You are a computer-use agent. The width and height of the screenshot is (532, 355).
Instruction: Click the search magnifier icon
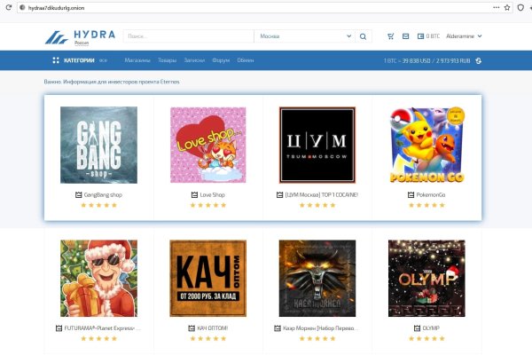click(363, 36)
